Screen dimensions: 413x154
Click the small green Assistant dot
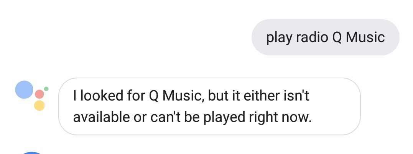click(46, 89)
